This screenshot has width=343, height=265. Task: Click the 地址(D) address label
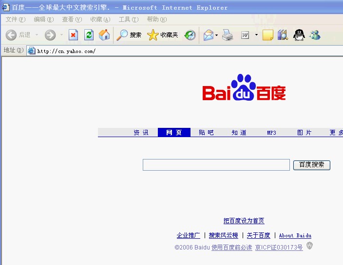tap(13, 50)
